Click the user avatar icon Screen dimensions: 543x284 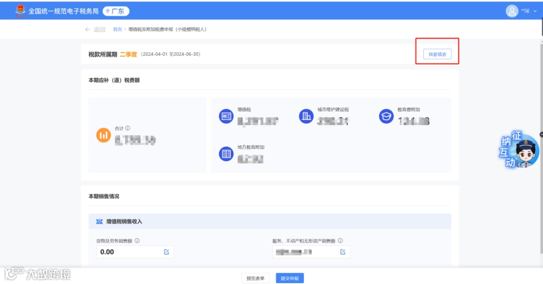click(511, 11)
